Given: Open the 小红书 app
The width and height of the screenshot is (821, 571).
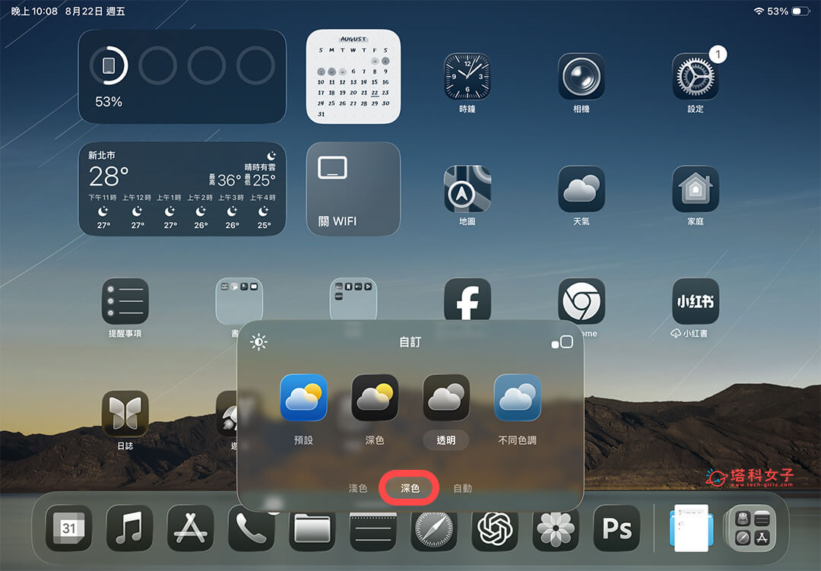Looking at the screenshot, I should 696,298.
